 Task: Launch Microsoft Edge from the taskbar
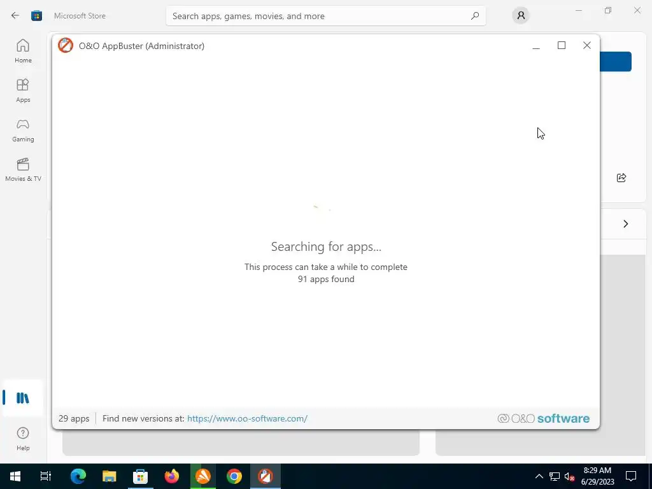78,476
